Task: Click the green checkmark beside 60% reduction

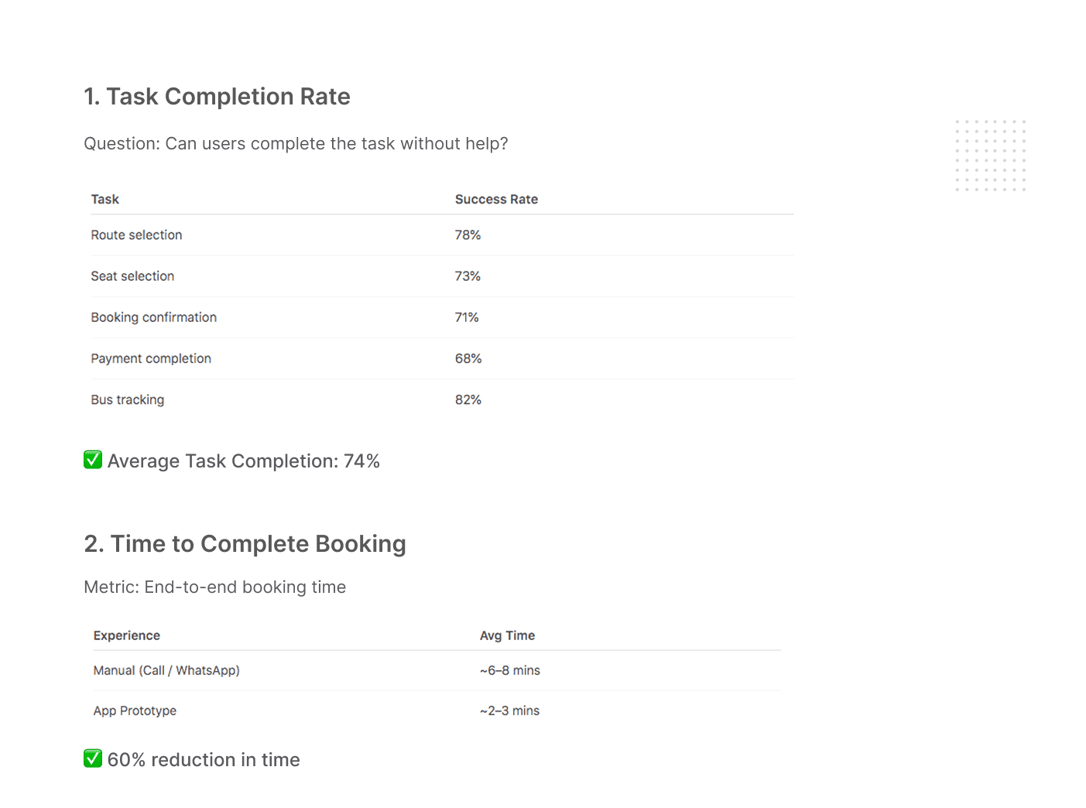Action: [93, 758]
